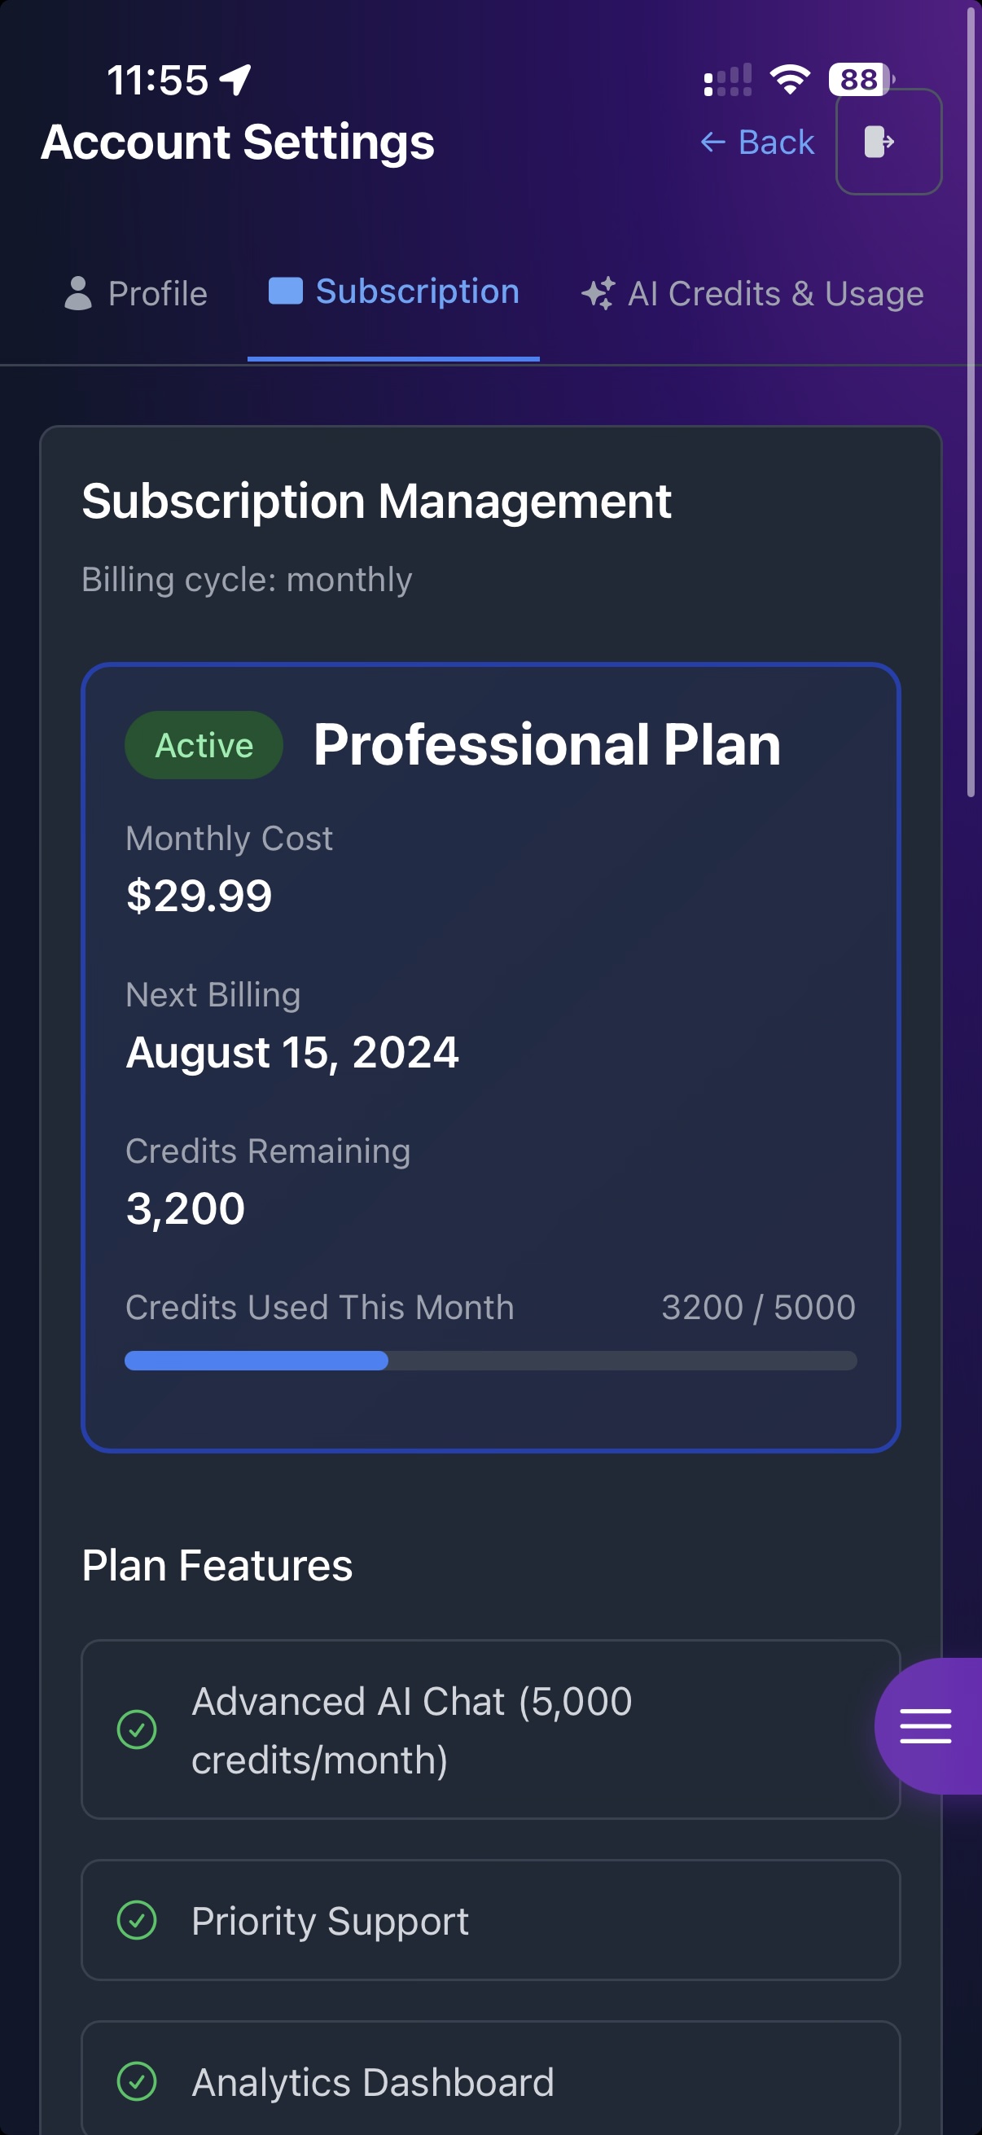Click the AI Credits sparkle icon

point(598,293)
